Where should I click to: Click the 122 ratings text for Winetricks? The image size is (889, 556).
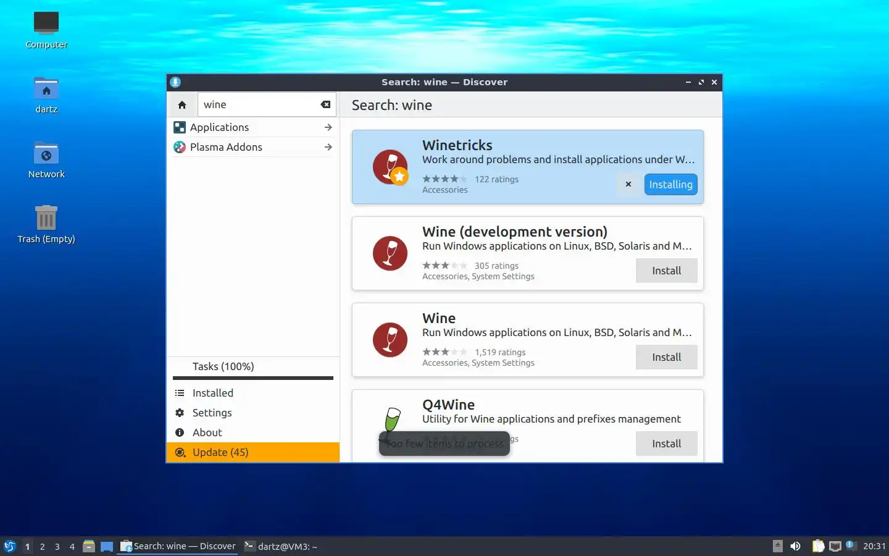coord(496,179)
